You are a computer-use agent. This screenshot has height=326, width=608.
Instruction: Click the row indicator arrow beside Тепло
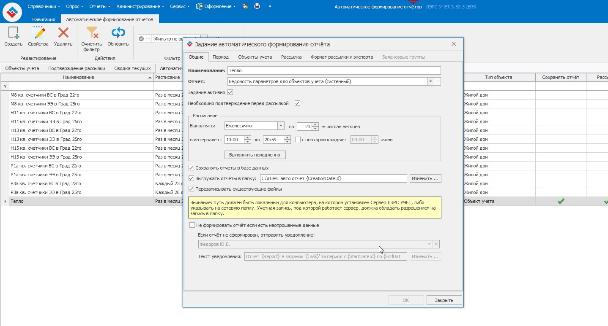[x=5, y=202]
